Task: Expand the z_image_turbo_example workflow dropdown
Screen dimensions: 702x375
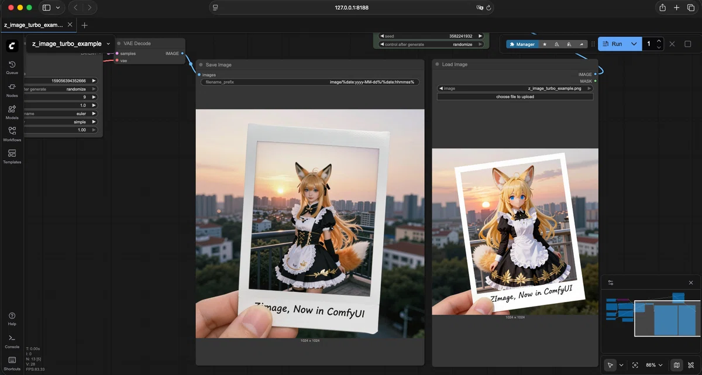Action: [x=108, y=44]
